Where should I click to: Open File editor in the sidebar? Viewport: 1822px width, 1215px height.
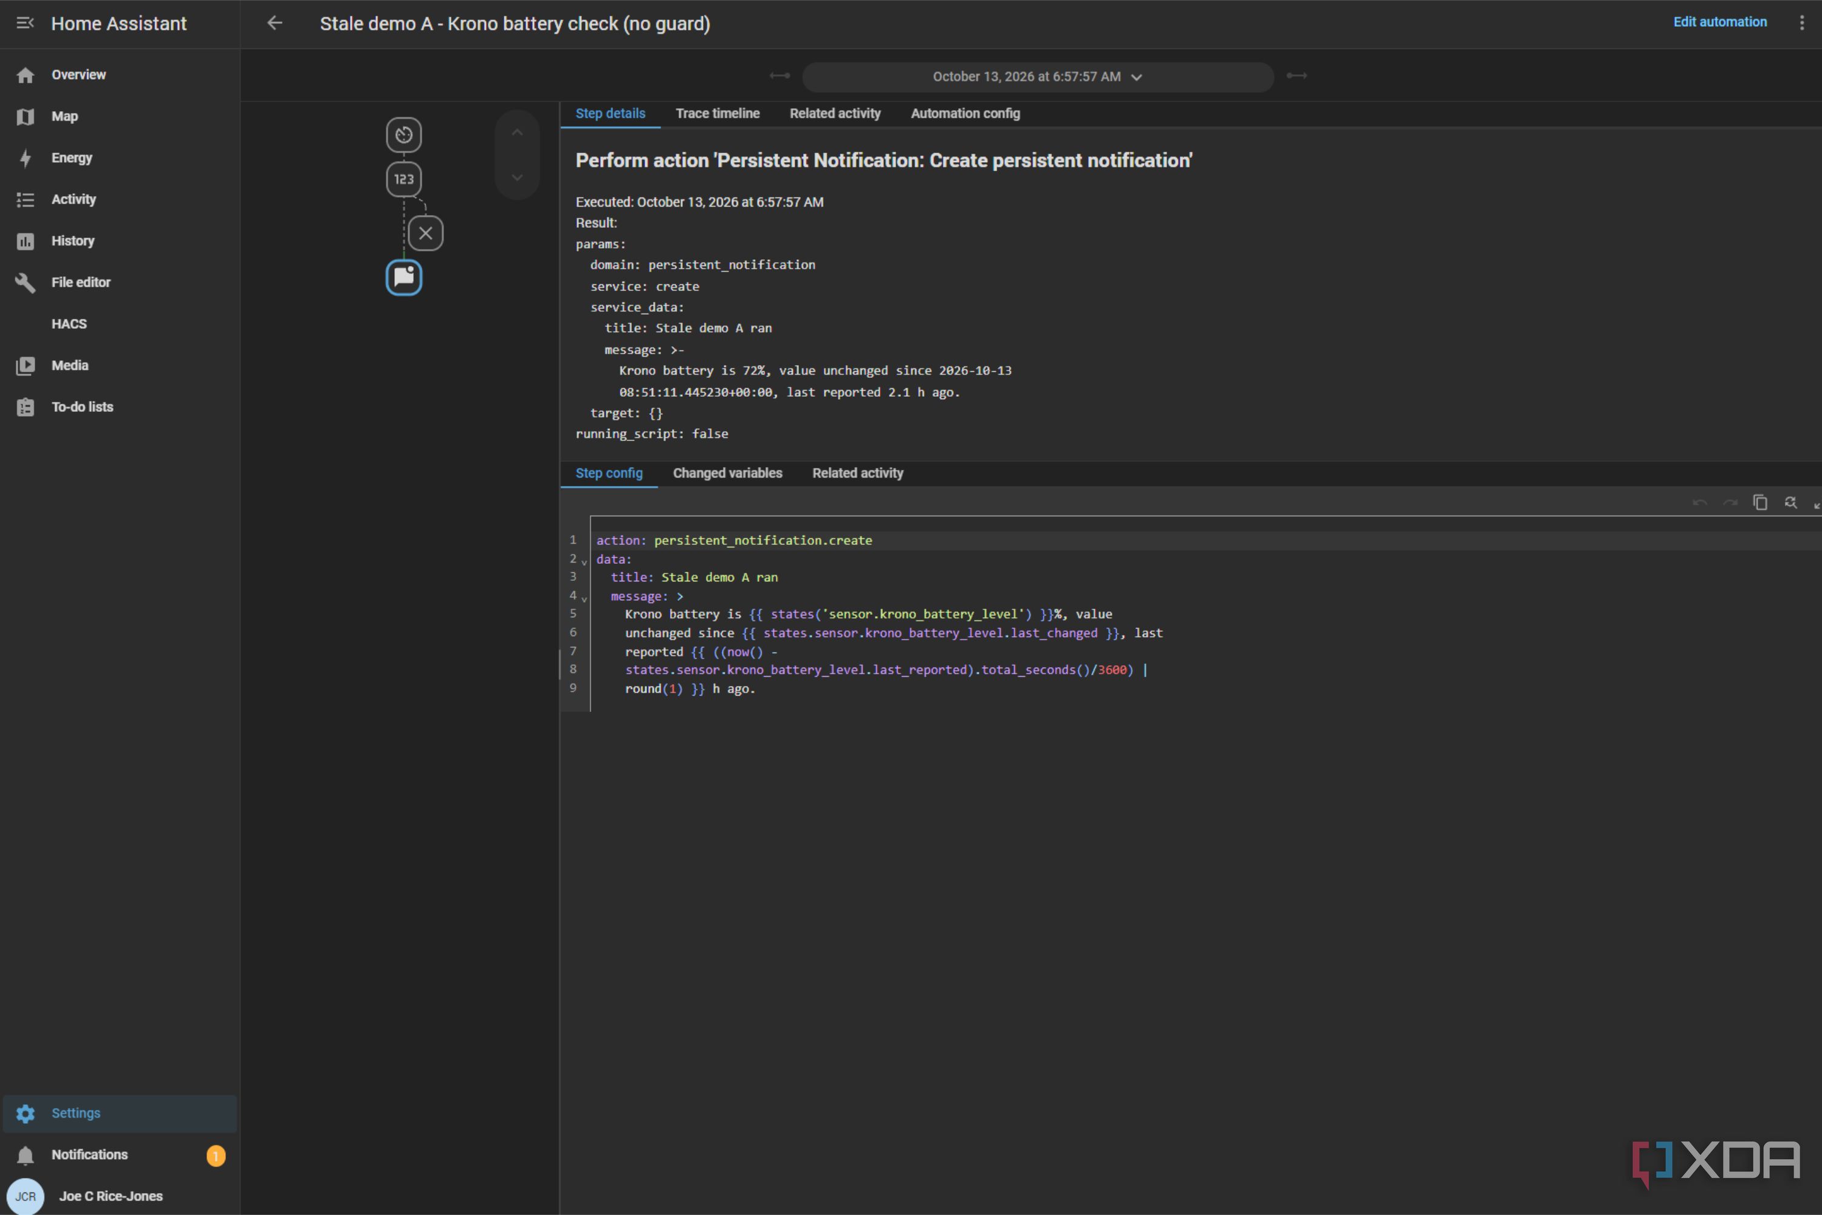click(x=119, y=282)
